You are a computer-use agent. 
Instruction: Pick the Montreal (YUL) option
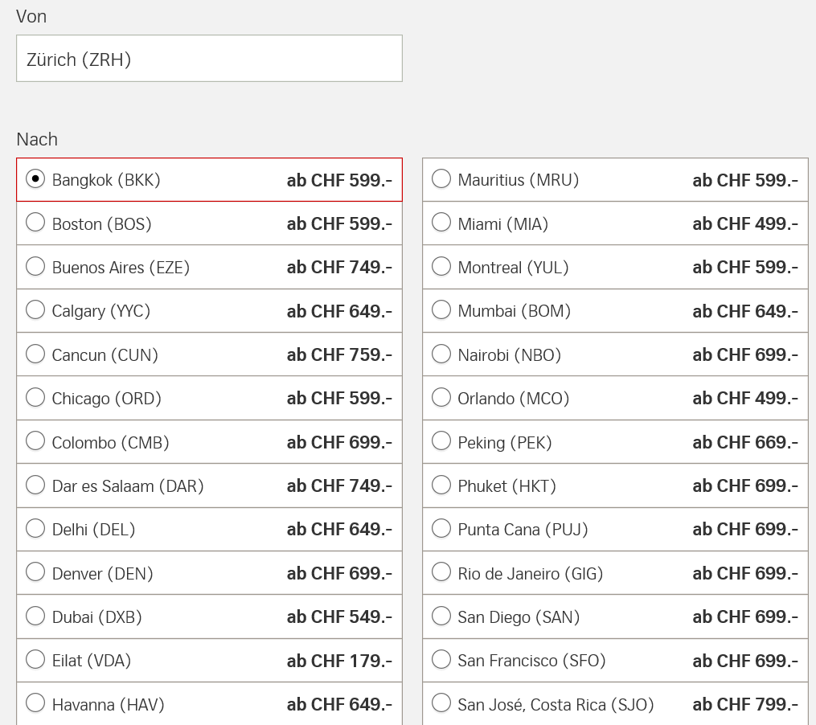[x=441, y=267]
